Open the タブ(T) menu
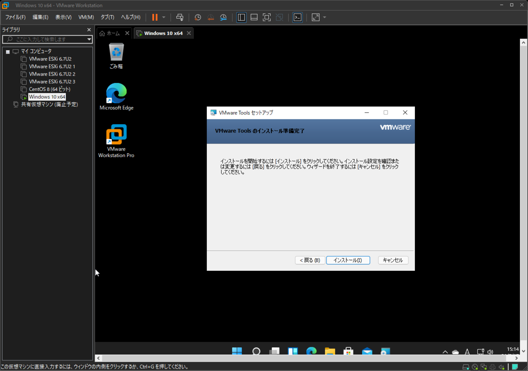The height and width of the screenshot is (371, 528). click(107, 17)
